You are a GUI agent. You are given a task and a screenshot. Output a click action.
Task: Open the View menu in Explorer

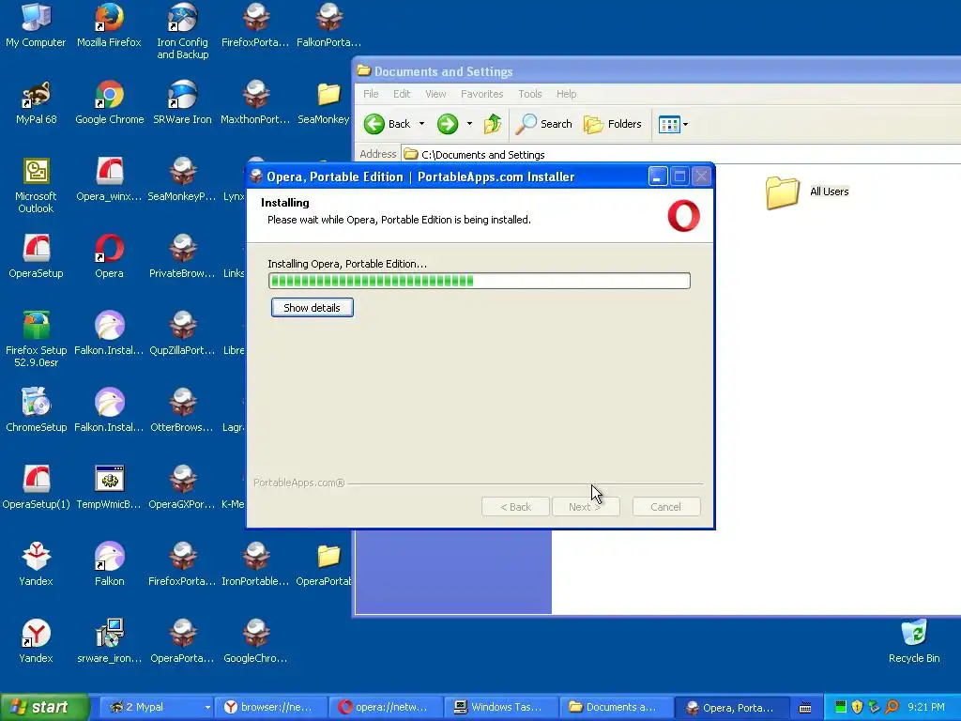[435, 94]
